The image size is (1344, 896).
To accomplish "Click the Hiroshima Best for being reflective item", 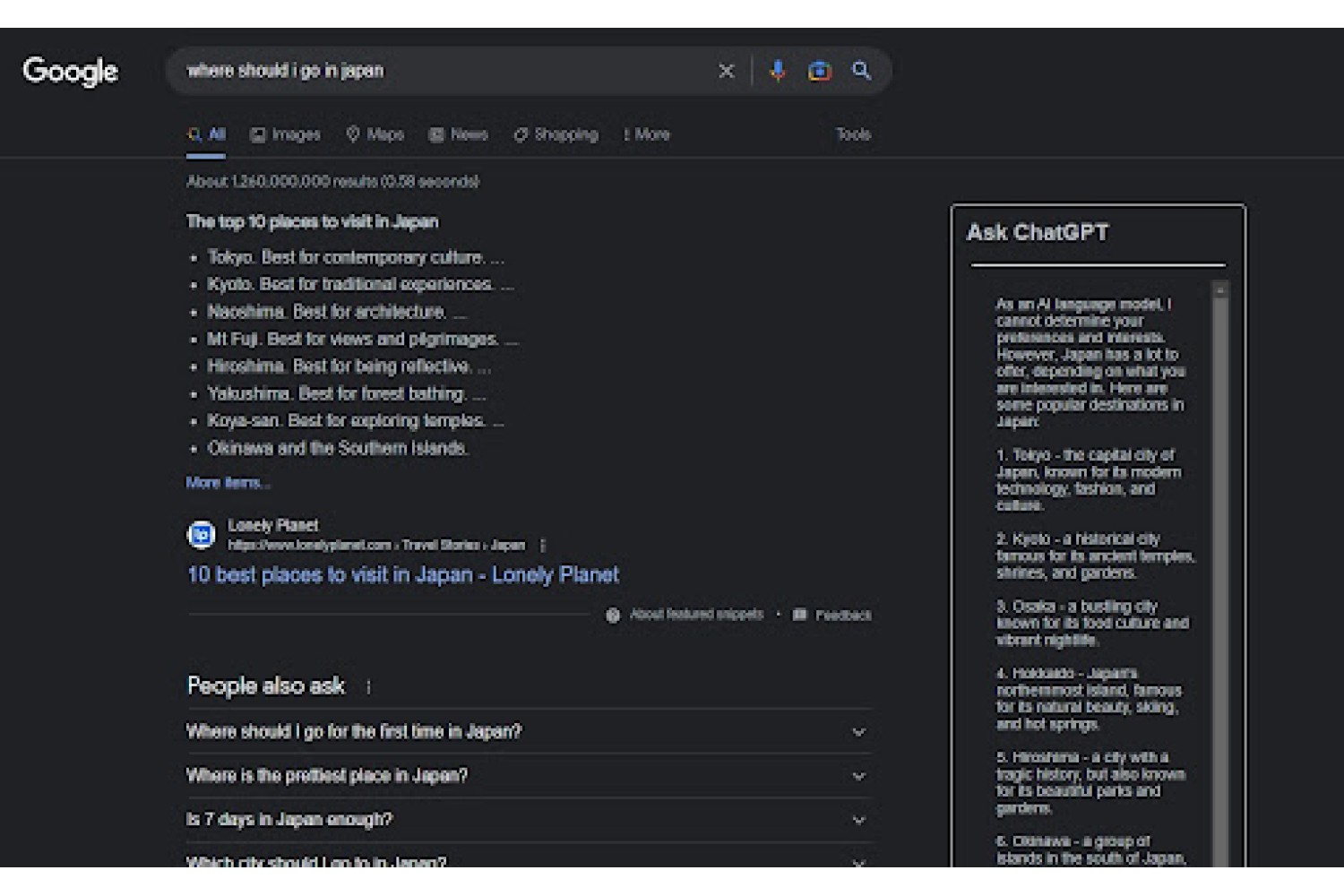I will (349, 366).
